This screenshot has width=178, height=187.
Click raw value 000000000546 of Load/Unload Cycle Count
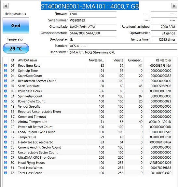[x=161, y=132]
